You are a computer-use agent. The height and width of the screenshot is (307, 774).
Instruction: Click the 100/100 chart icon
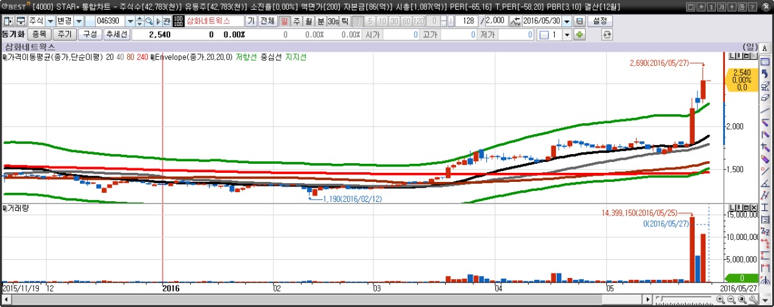[x=179, y=21]
